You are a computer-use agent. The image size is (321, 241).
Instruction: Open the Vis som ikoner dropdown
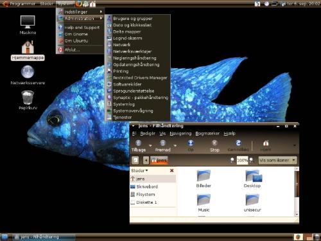[x=277, y=160]
